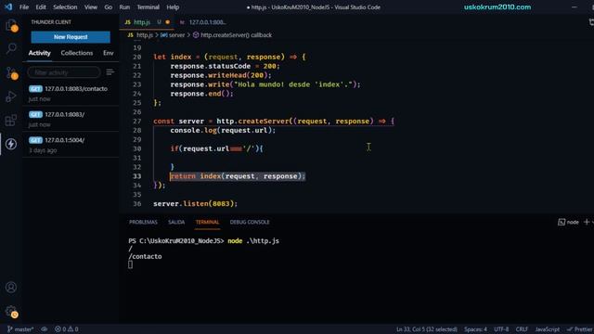The width and height of the screenshot is (594, 334).
Task: Open GET 127.0.0.1:5004/ request
Action: tap(71, 145)
